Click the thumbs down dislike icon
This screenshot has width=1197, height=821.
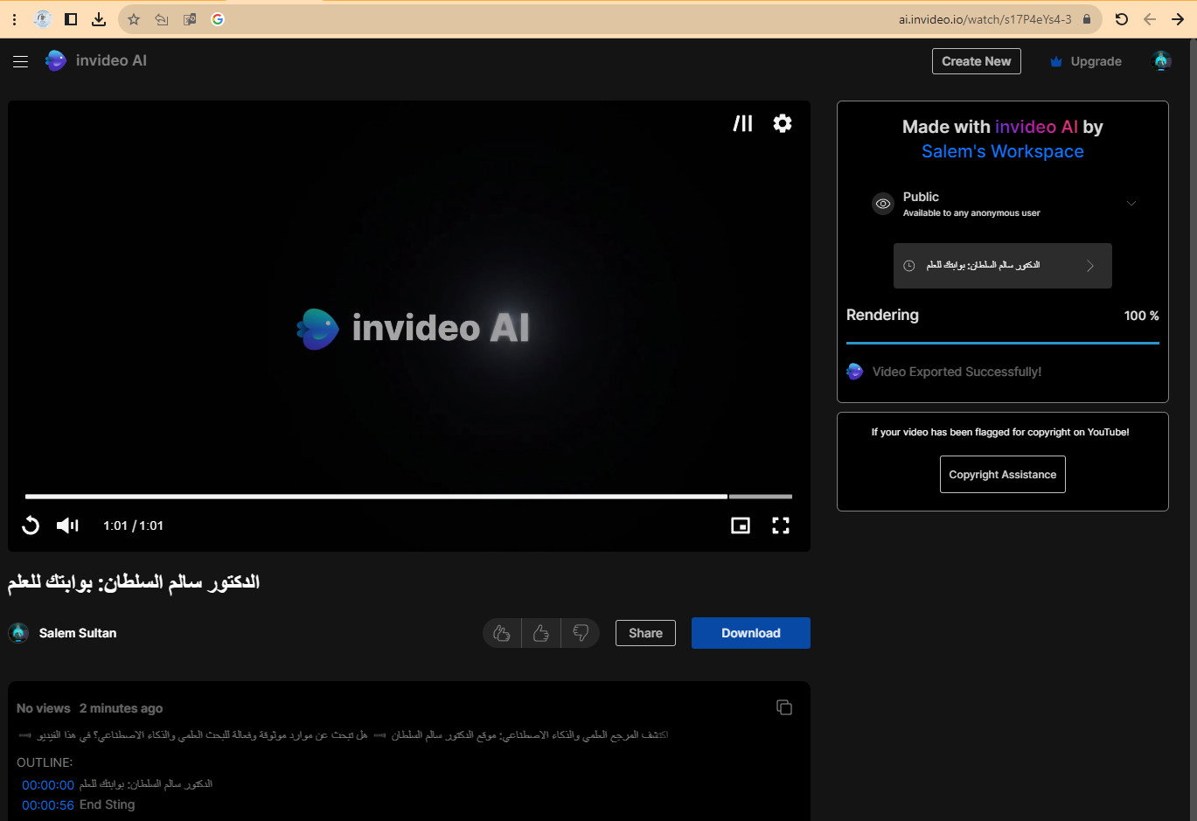tap(580, 633)
